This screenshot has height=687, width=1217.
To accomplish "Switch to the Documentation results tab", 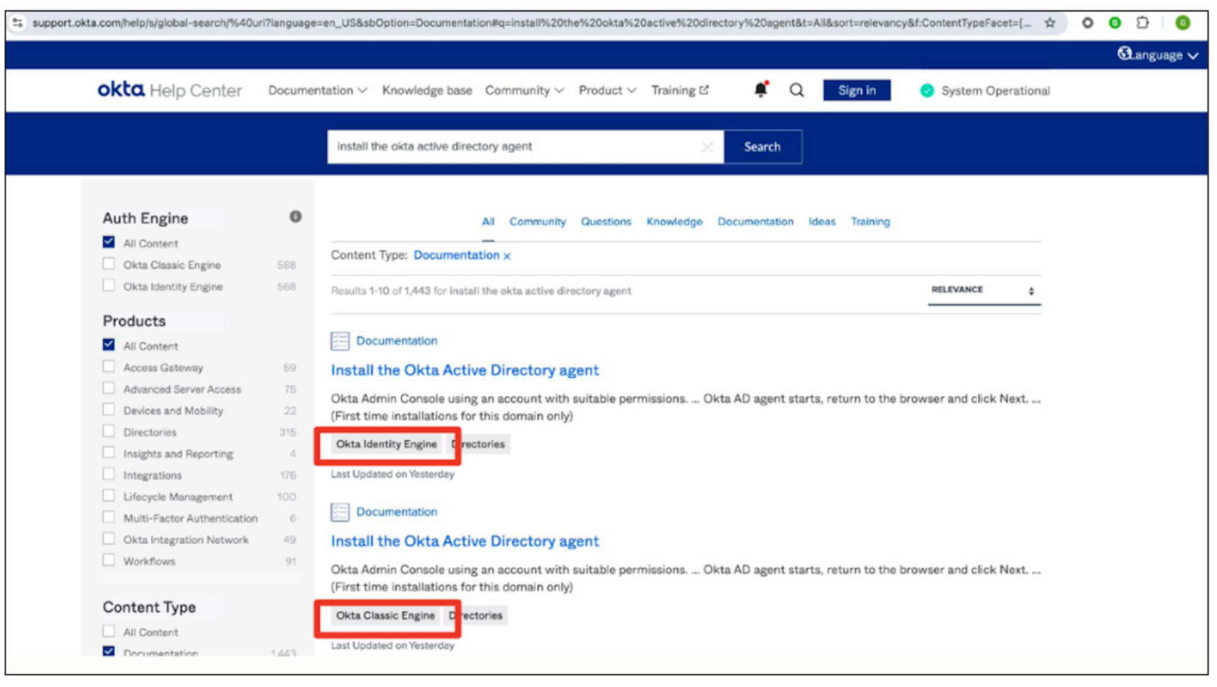I will pos(755,222).
